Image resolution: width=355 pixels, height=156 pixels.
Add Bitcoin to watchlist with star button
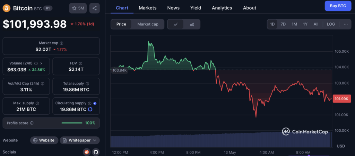78,8
